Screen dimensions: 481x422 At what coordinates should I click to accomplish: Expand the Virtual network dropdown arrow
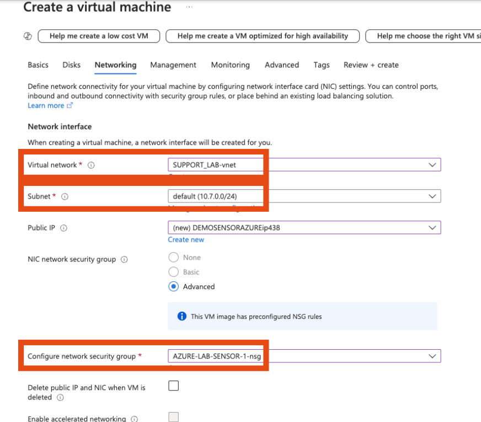[432, 165]
